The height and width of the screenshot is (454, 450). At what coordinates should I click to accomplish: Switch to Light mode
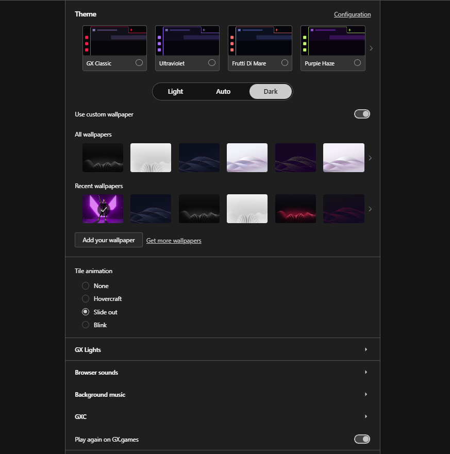coord(175,92)
